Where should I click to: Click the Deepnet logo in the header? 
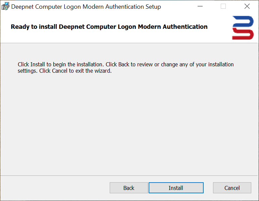tap(243, 27)
